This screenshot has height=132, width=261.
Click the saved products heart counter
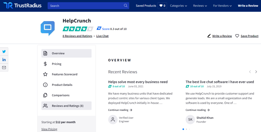[x=162, y=6]
